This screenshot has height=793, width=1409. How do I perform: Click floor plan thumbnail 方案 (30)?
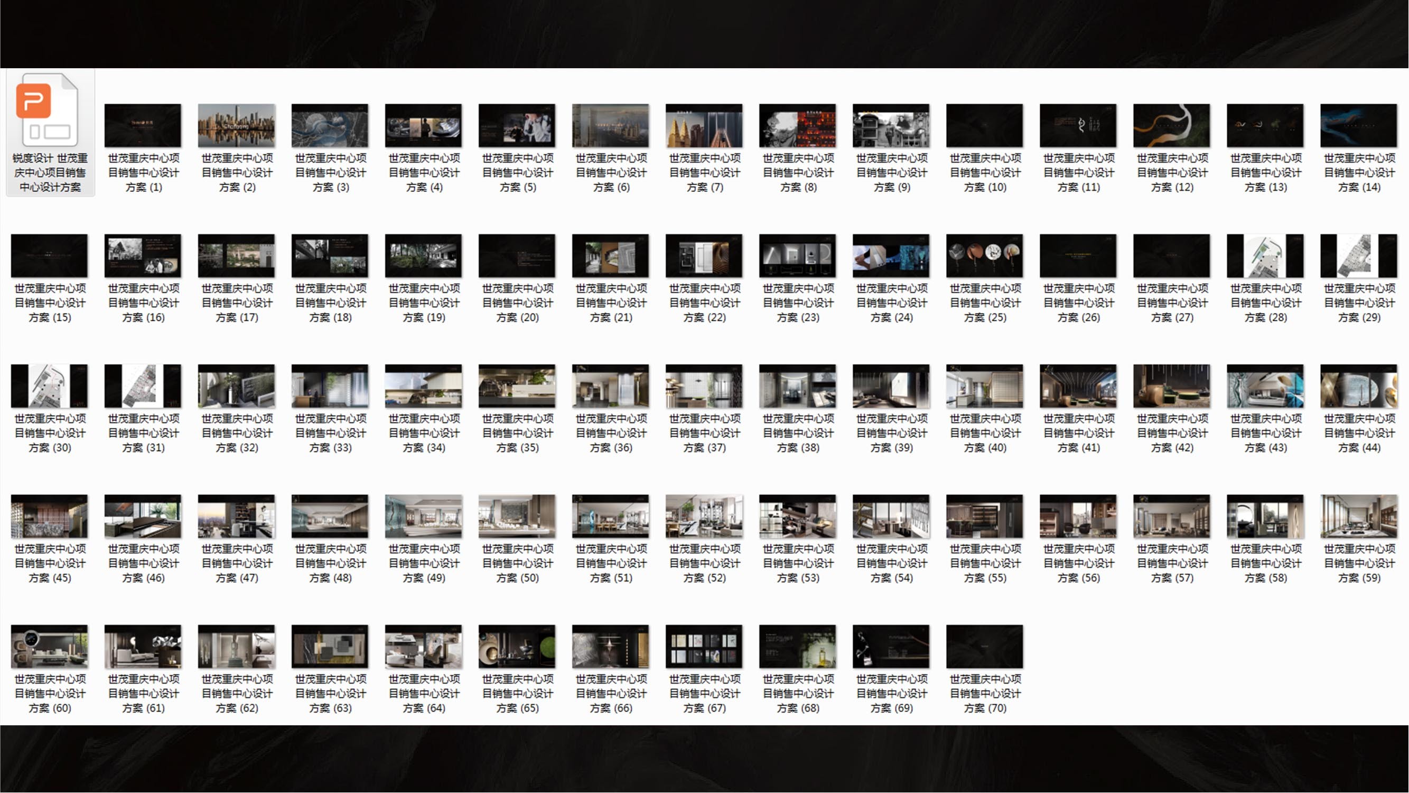[49, 386]
